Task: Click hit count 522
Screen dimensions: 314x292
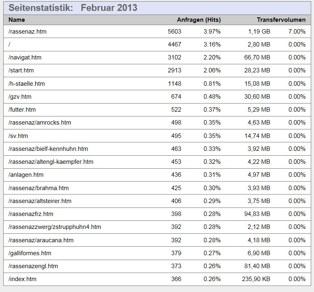Action: pyautogui.click(x=176, y=110)
